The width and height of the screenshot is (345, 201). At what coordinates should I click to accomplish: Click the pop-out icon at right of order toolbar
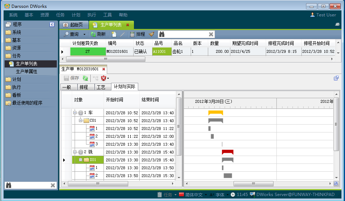(x=336, y=78)
